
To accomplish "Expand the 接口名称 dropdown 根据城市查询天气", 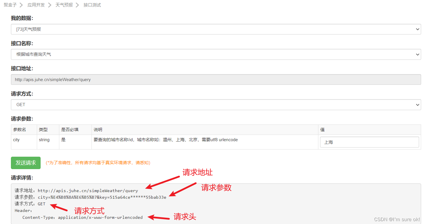I will [216, 54].
